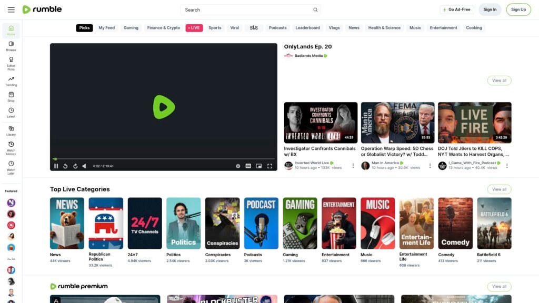The image size is (539, 303).
Task: Open video player settings gear
Action: tap(238, 166)
